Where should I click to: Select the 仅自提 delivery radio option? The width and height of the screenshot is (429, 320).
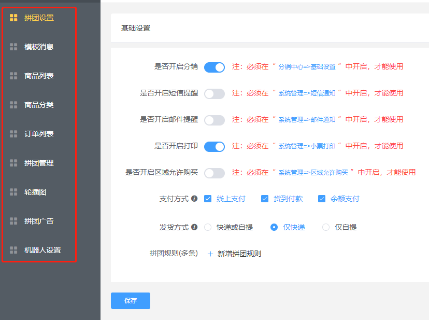pyautogui.click(x=326, y=227)
